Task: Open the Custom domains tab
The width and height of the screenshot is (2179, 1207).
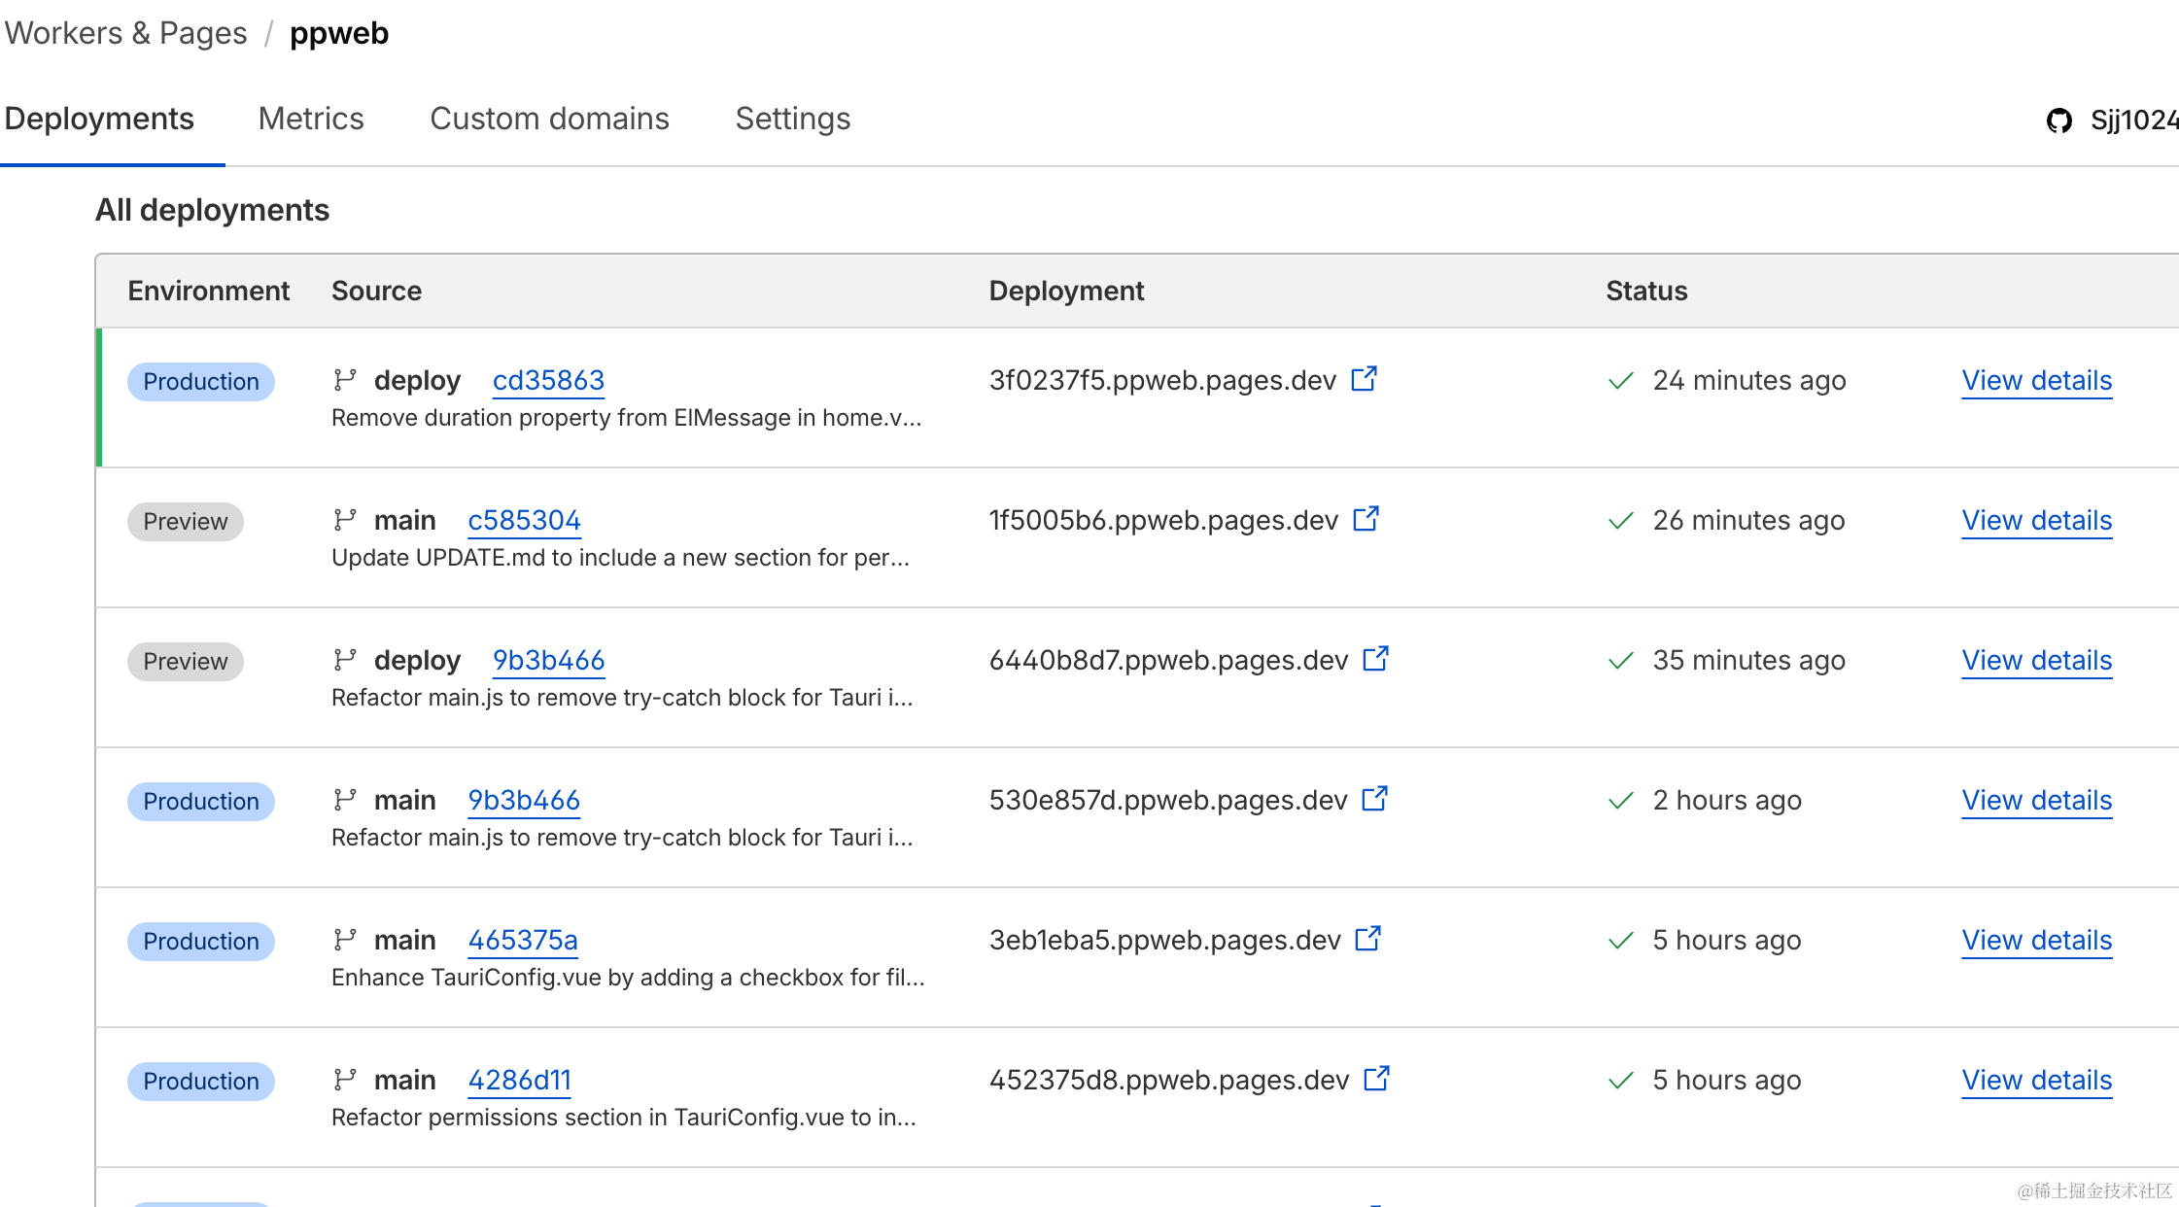Action: pyautogui.click(x=549, y=119)
